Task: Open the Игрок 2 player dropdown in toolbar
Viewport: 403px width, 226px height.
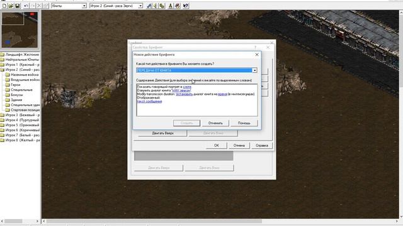Action: 140,6
